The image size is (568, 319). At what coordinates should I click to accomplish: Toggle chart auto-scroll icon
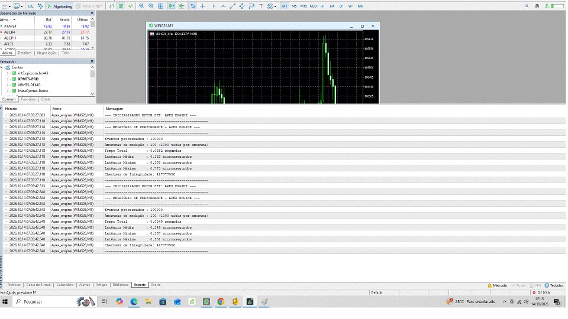[x=172, y=6]
